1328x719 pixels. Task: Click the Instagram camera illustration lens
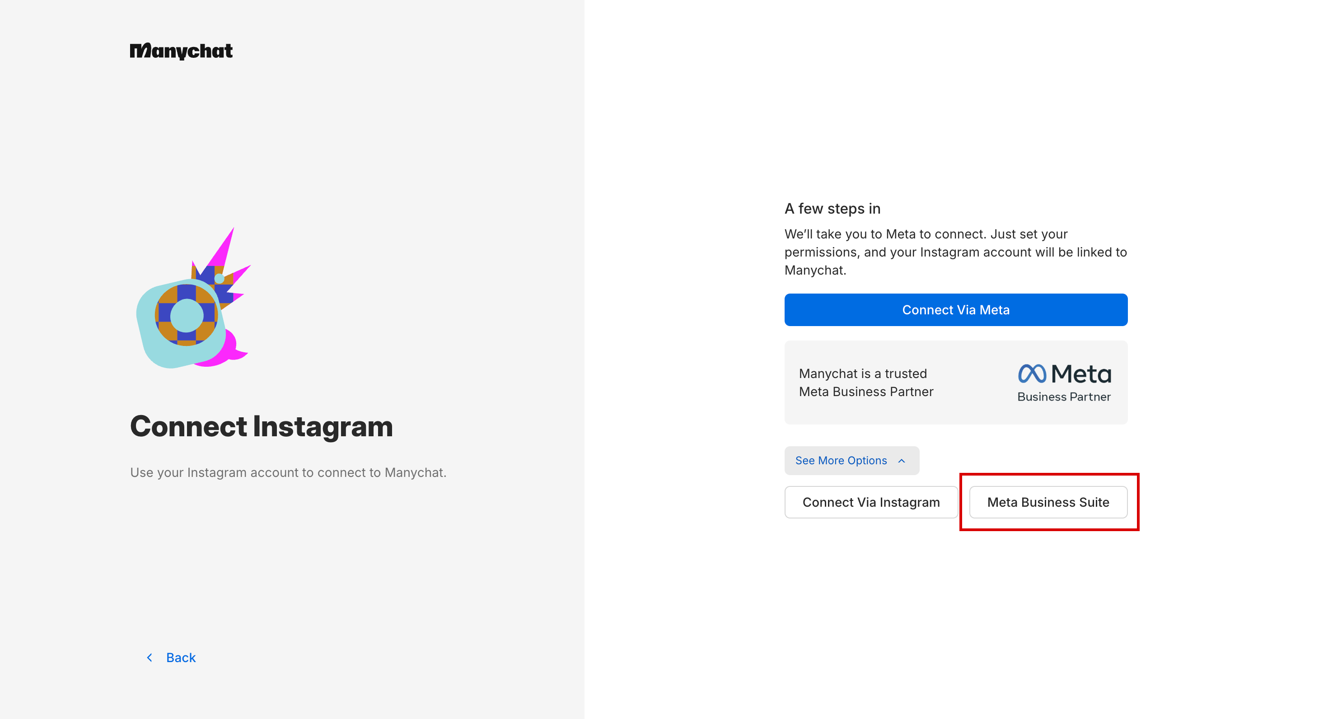click(187, 315)
